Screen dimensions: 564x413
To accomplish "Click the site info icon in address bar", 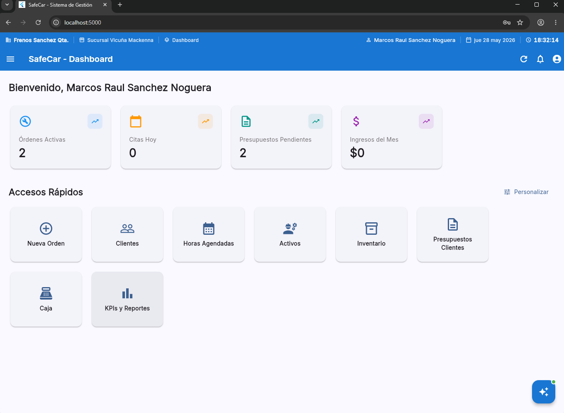I will (56, 22).
